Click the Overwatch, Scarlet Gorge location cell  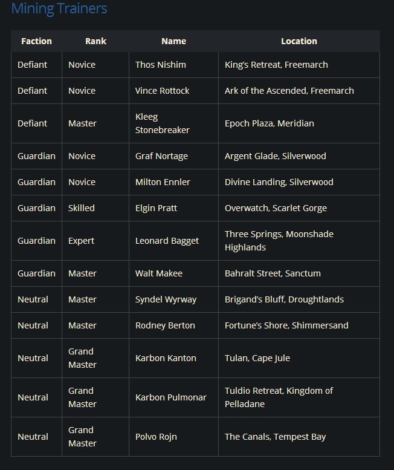coord(276,208)
